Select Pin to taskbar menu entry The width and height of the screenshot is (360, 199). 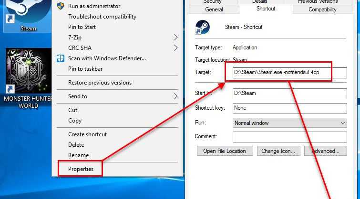[x=85, y=69]
